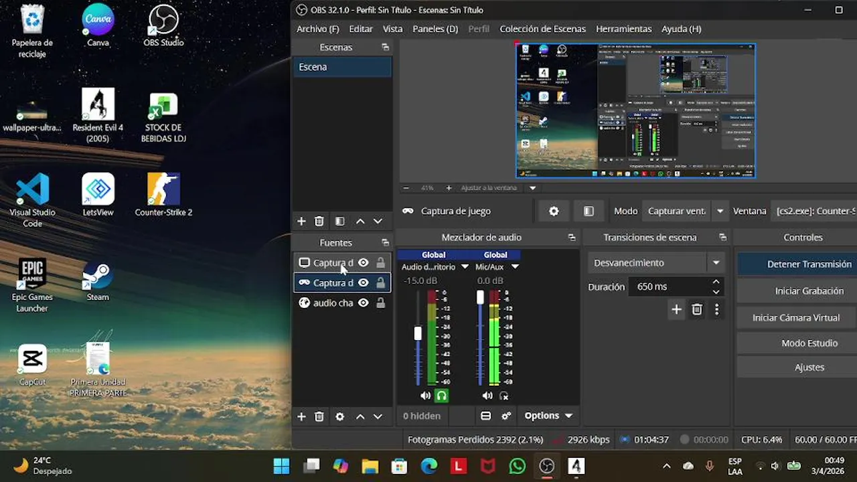The height and width of the screenshot is (482, 857).
Task: Open the audio mixer Options dropdown
Action: coord(549,416)
